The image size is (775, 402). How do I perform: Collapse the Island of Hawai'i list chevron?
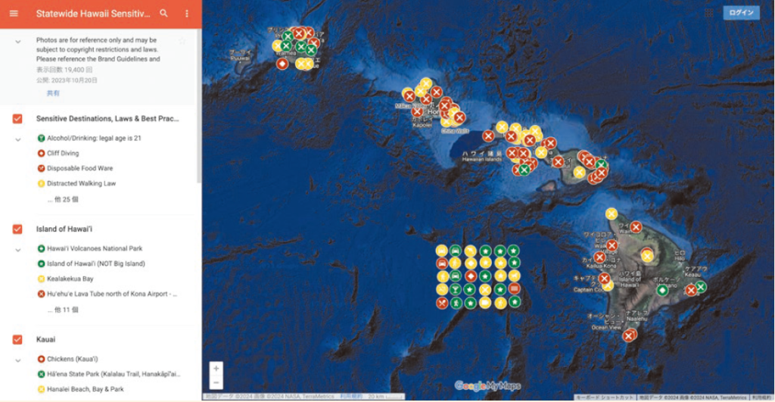18,250
